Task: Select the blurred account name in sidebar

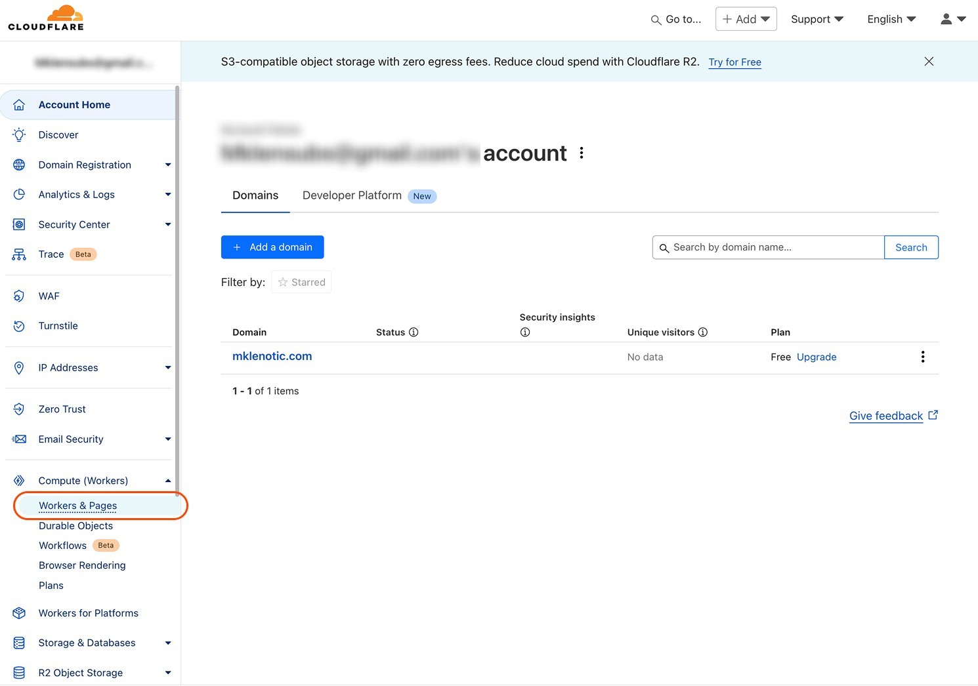Action: coord(94,63)
